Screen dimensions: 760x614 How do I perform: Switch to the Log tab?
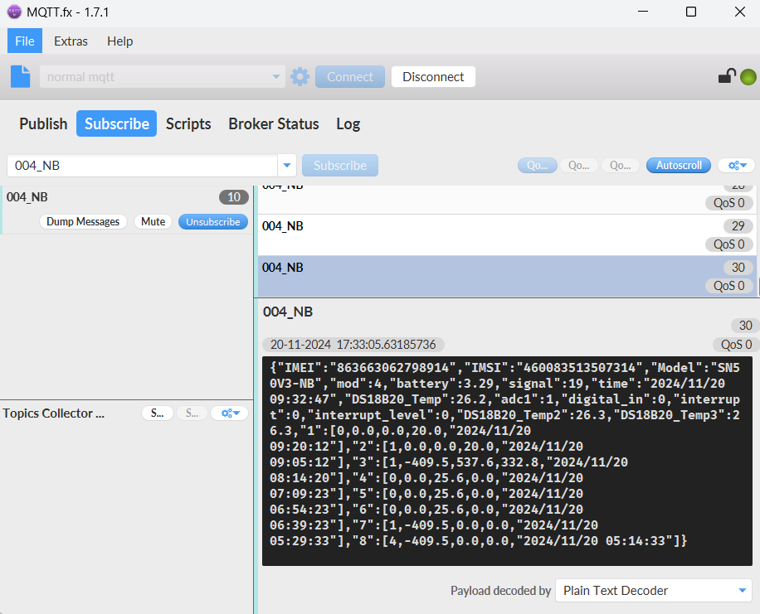(x=348, y=124)
